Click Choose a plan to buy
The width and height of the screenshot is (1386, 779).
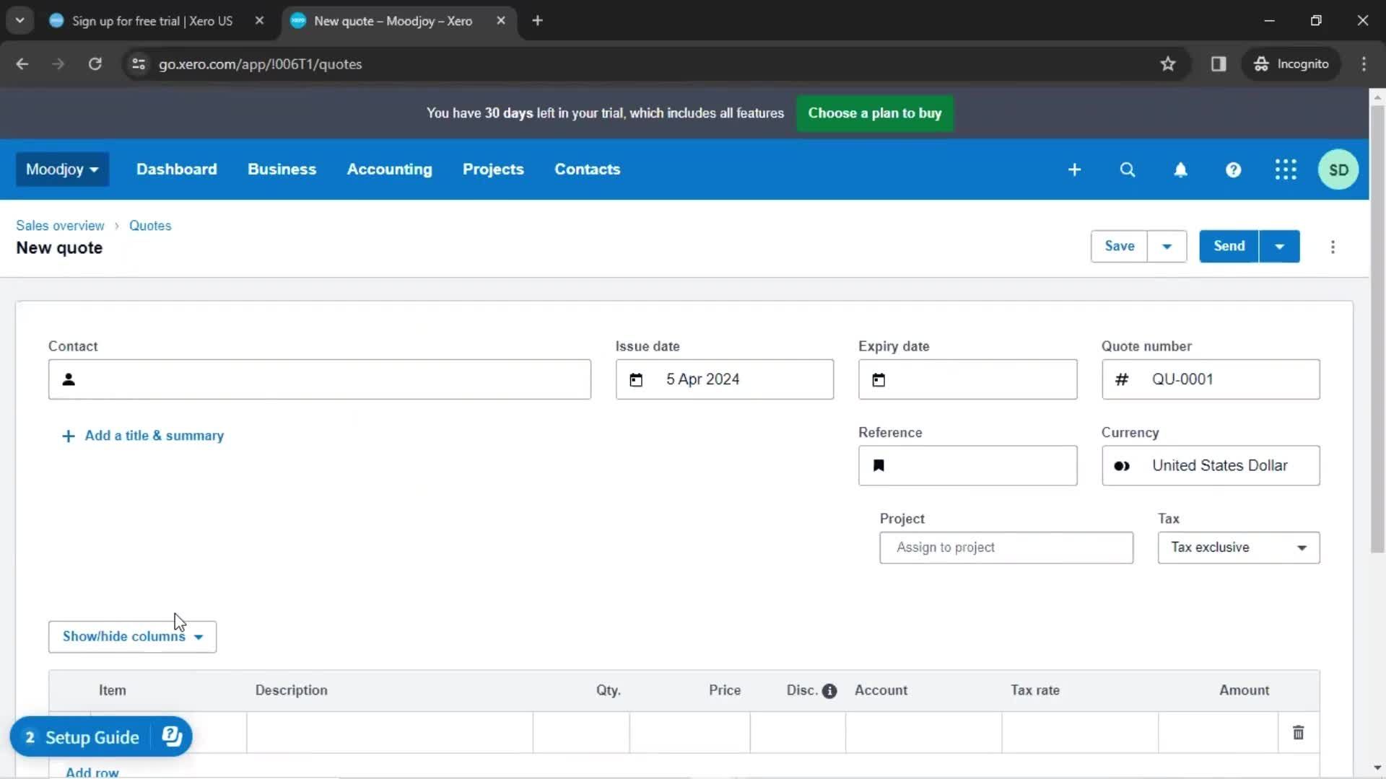tap(874, 113)
